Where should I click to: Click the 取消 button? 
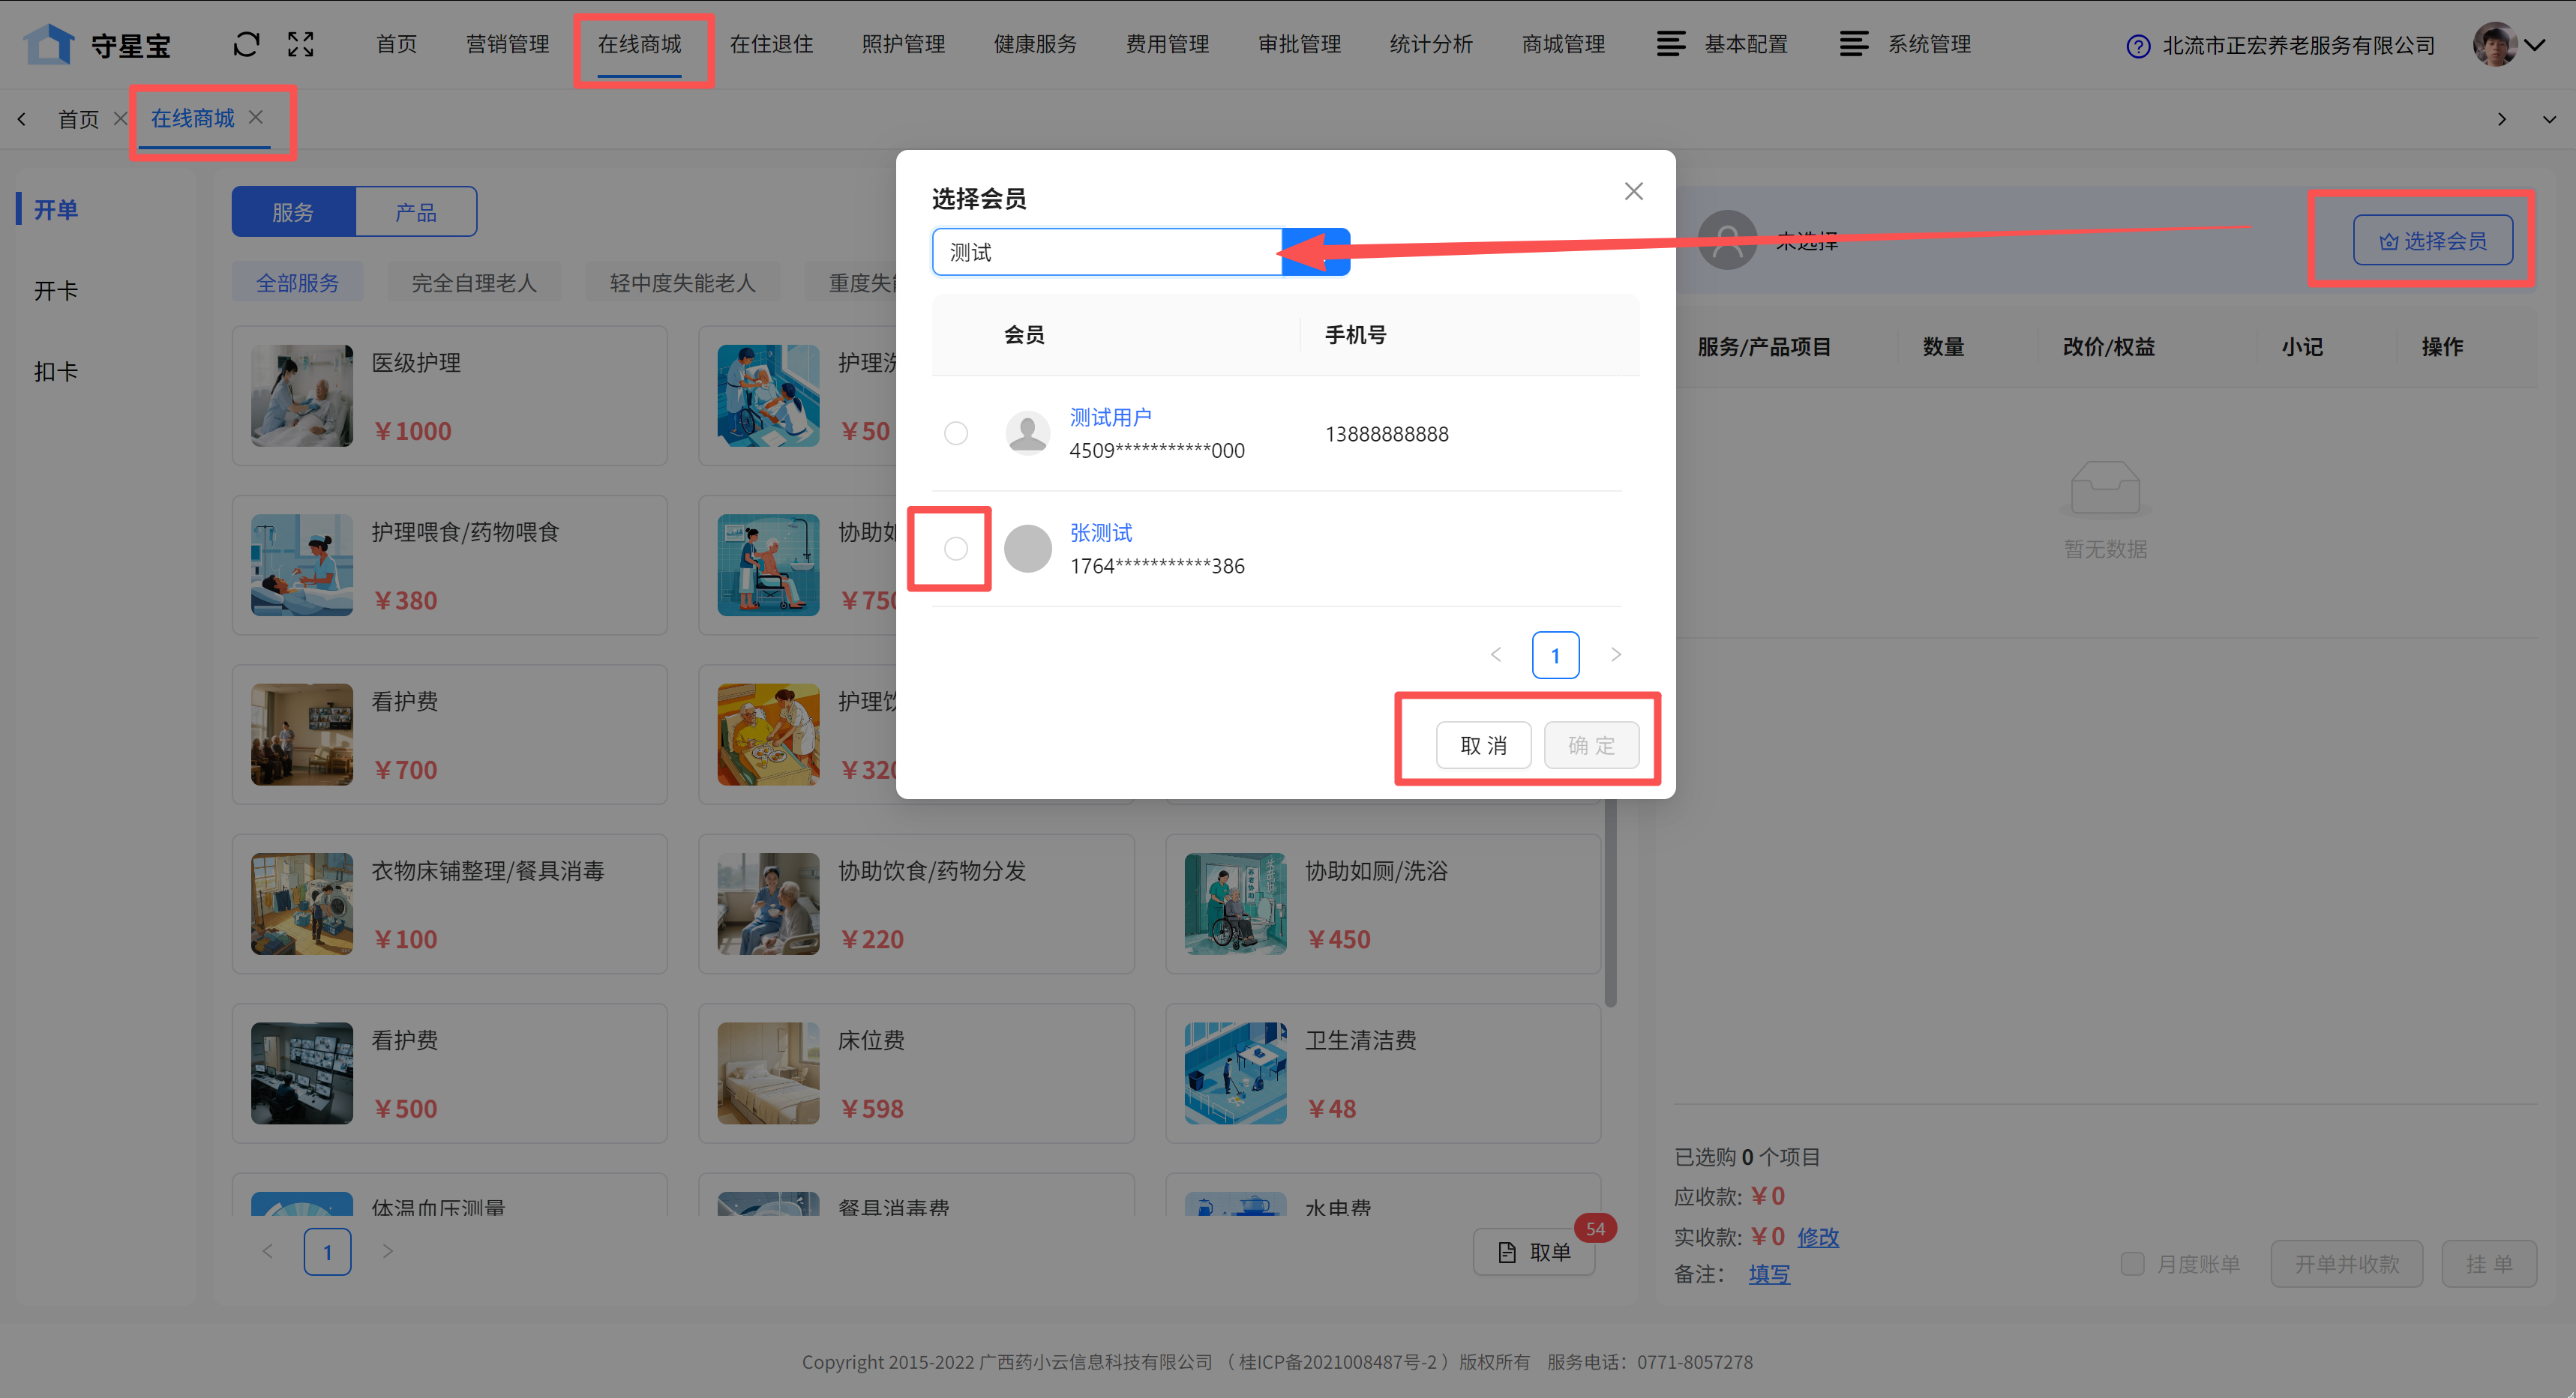(x=1483, y=745)
